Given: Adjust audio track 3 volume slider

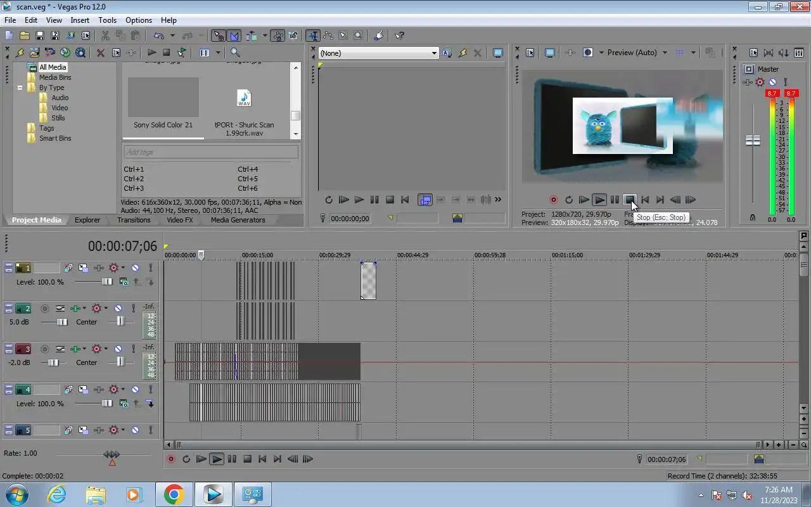Looking at the screenshot, I should [x=54, y=363].
